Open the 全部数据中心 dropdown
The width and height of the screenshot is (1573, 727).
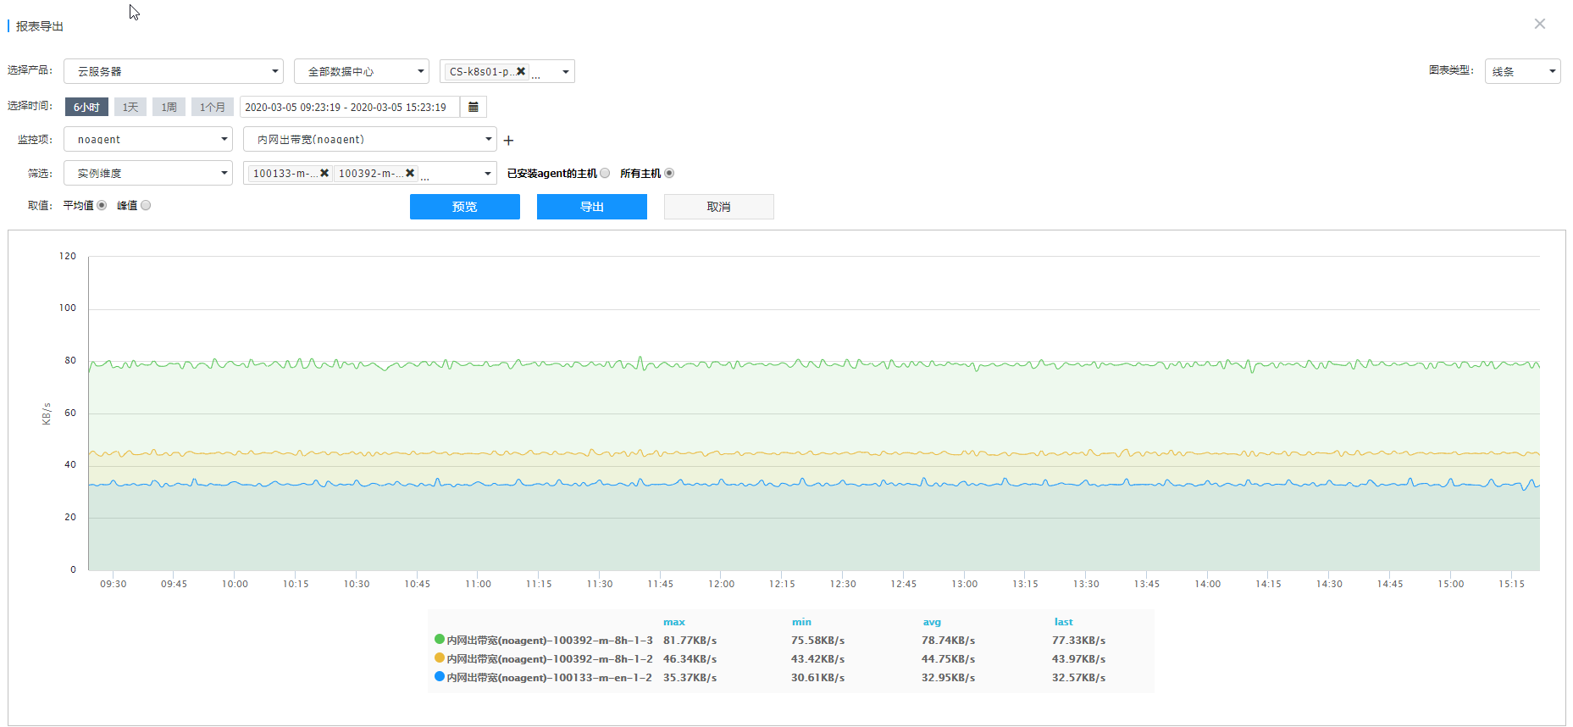(x=362, y=71)
